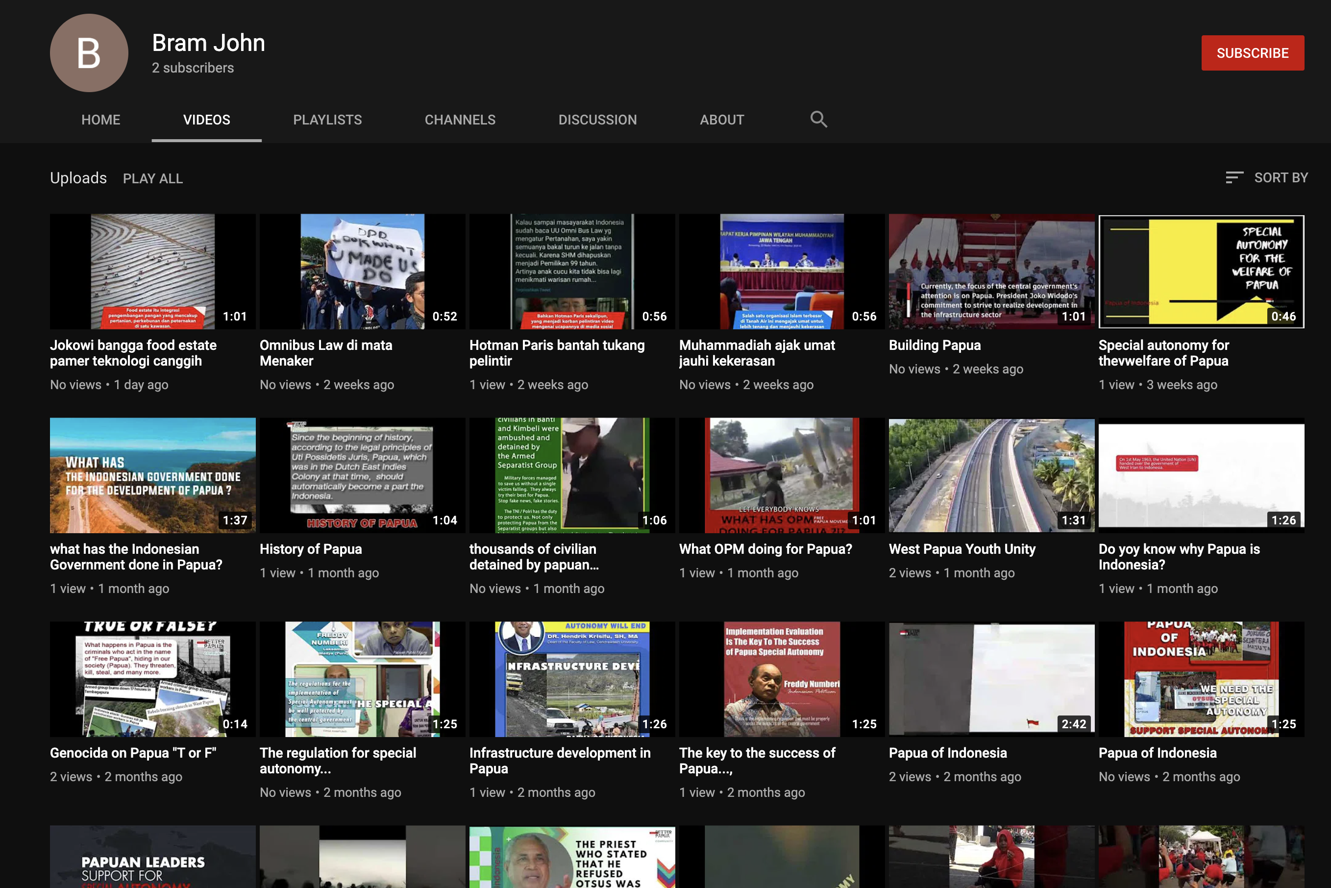Open the Muhammadiah ajak umat thumbnail
This screenshot has width=1331, height=888.
782,271
